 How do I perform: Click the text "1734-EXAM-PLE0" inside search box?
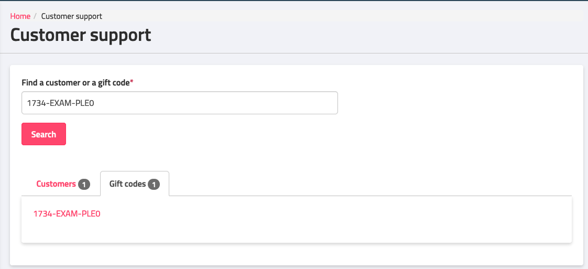[60, 103]
